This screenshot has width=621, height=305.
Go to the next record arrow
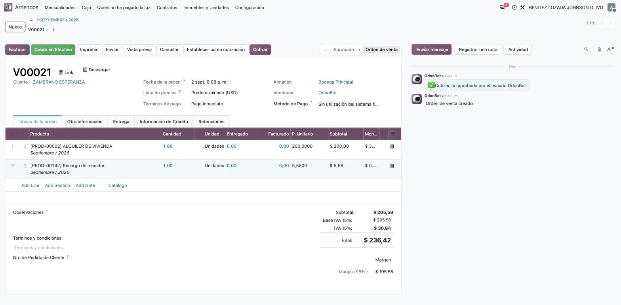pyautogui.click(x=611, y=23)
